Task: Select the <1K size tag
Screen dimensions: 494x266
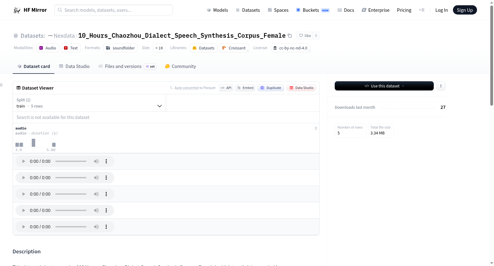Action: [x=159, y=48]
